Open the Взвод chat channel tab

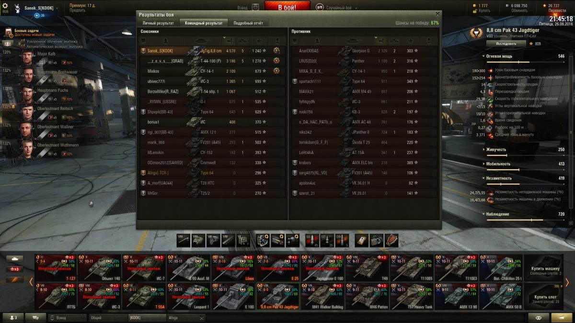pyautogui.click(x=67, y=317)
